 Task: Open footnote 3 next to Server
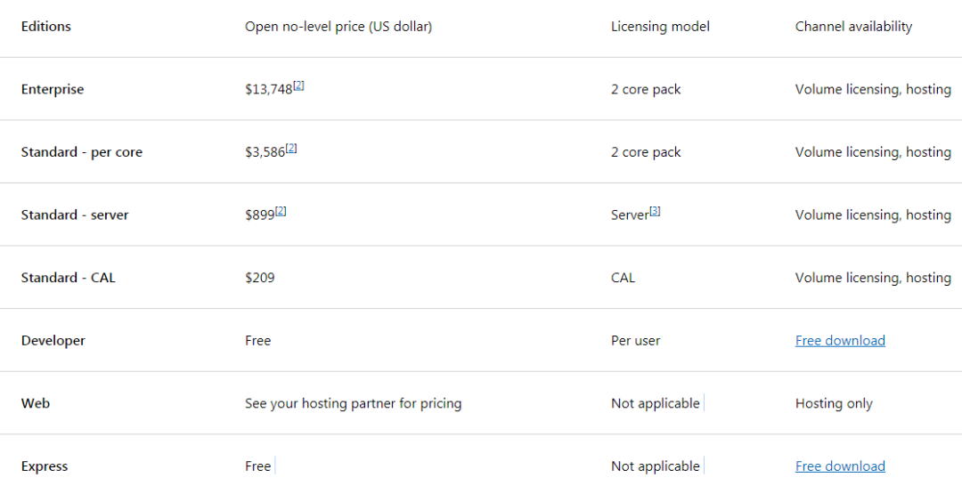tap(655, 211)
